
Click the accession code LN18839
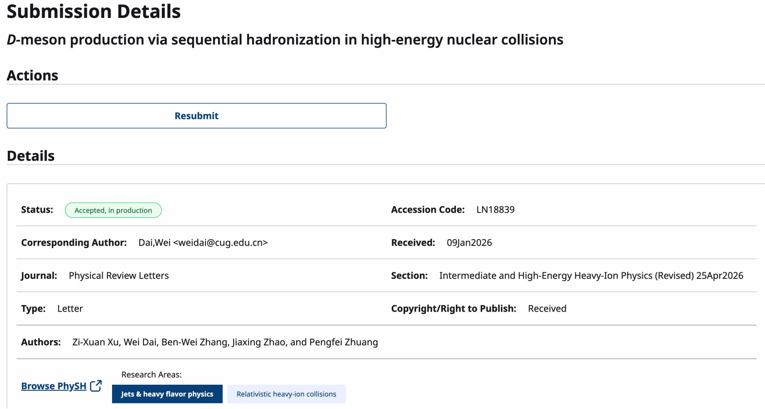coord(495,210)
